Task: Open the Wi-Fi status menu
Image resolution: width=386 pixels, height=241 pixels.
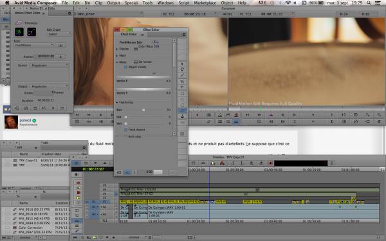Action: [288, 3]
